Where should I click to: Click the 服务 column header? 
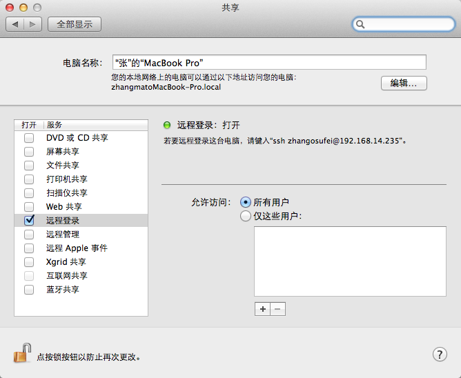pyautogui.click(x=95, y=125)
